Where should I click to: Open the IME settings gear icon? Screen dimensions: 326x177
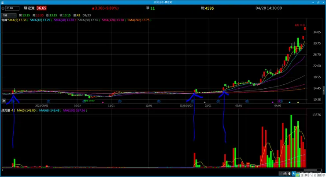click(x=324, y=175)
